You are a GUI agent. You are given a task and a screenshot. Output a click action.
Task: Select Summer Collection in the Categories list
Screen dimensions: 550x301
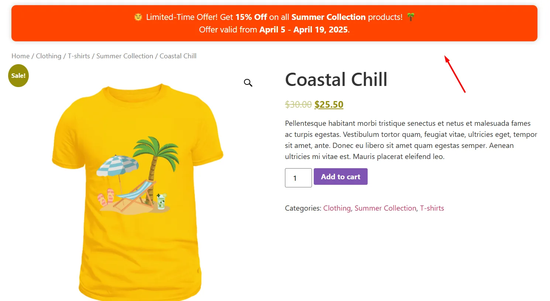pyautogui.click(x=385, y=208)
